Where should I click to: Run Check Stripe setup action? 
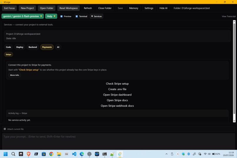117,84
